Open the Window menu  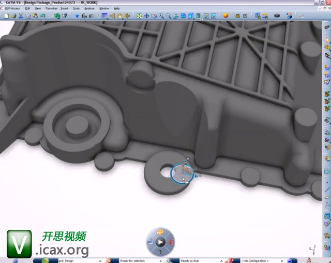pos(104,8)
